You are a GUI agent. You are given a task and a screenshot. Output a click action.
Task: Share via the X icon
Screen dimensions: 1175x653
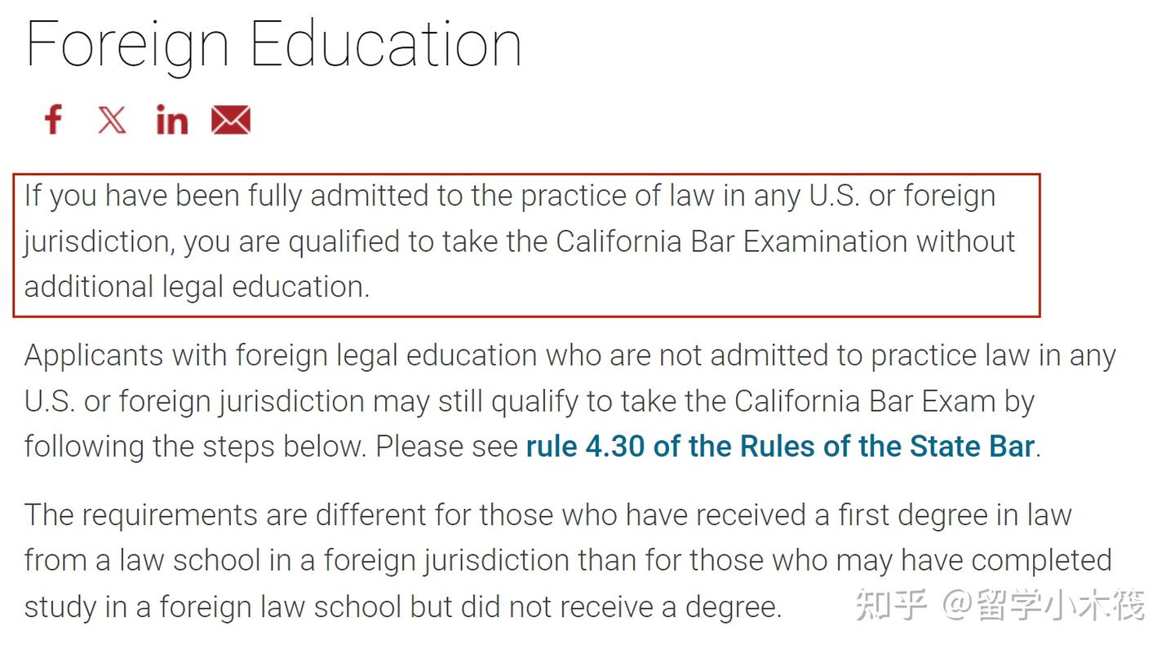click(x=112, y=120)
